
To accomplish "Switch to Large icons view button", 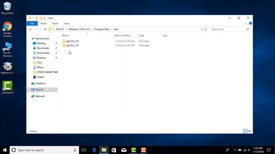I will click(250, 131).
